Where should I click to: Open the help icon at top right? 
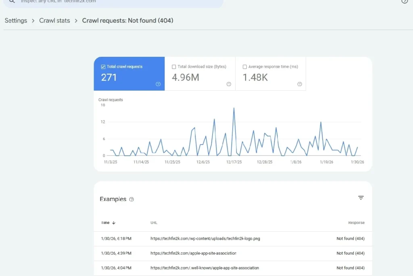pyautogui.click(x=405, y=1)
